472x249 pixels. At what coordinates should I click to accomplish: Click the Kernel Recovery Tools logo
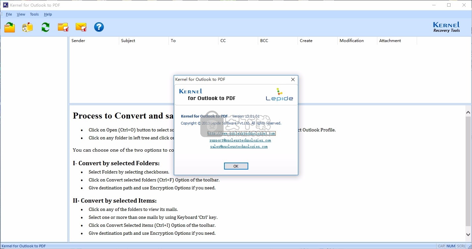point(447,27)
